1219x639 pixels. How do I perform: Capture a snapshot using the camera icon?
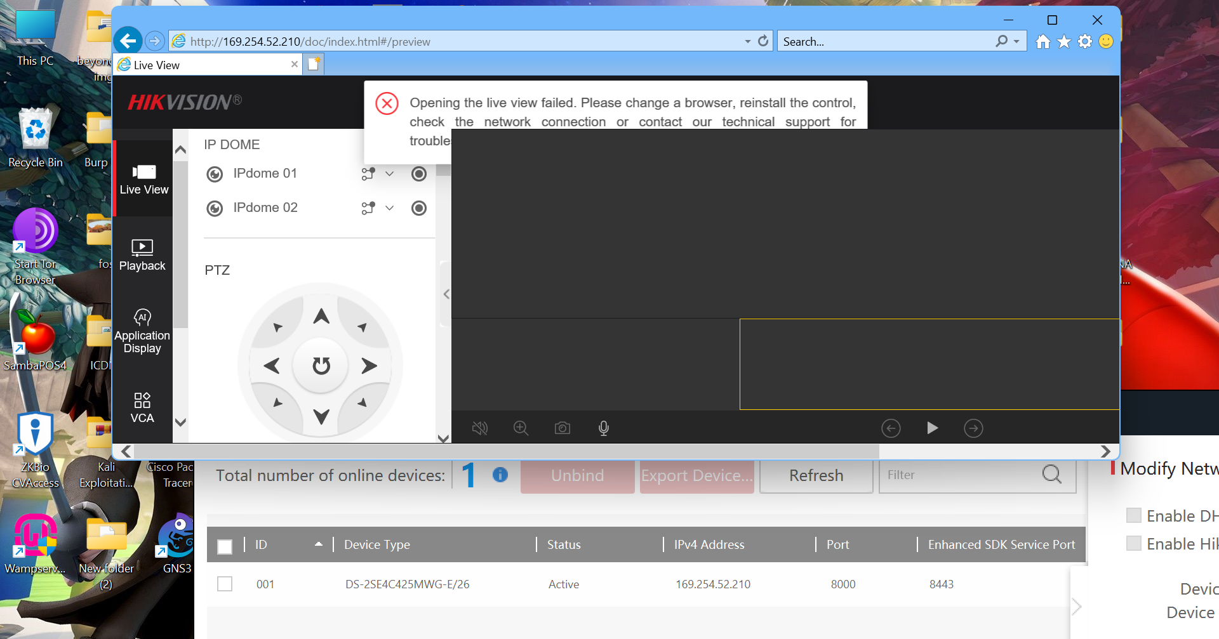pos(562,428)
